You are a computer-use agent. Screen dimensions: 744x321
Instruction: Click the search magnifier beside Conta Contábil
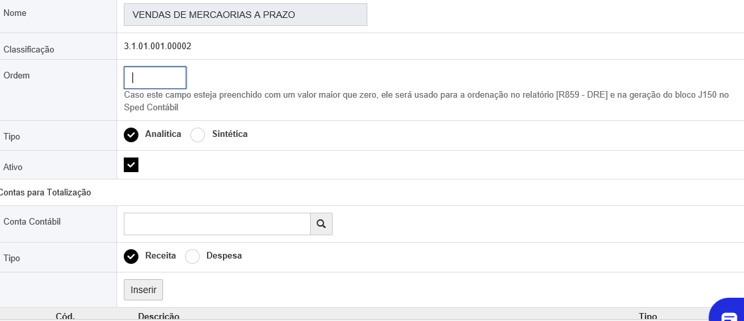[321, 224]
